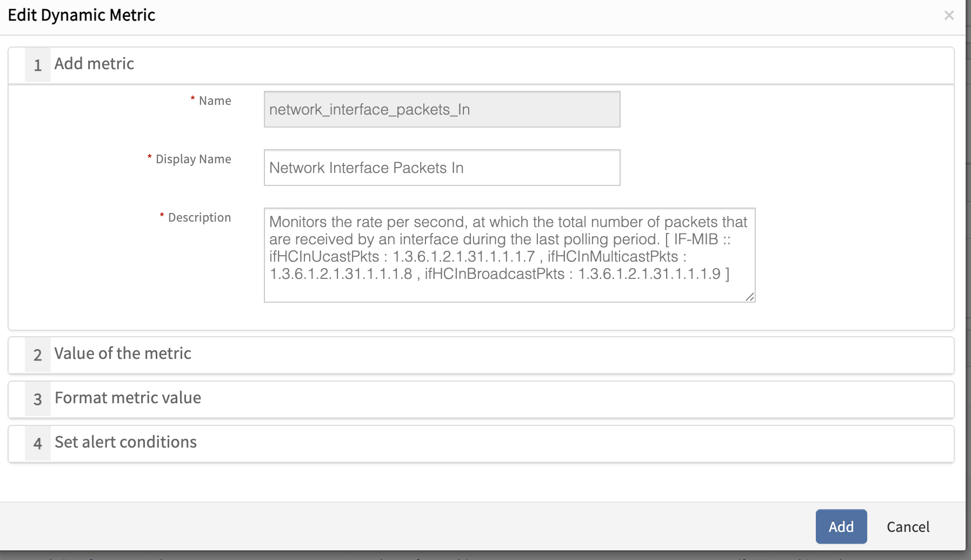Collapse the Add metric section header
The width and height of the screenshot is (971, 560).
click(94, 64)
